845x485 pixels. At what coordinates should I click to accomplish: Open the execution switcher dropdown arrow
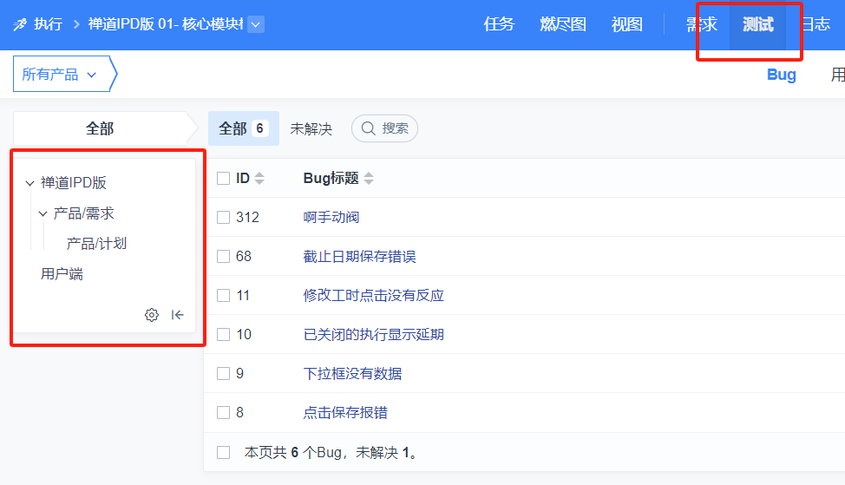pos(256,24)
